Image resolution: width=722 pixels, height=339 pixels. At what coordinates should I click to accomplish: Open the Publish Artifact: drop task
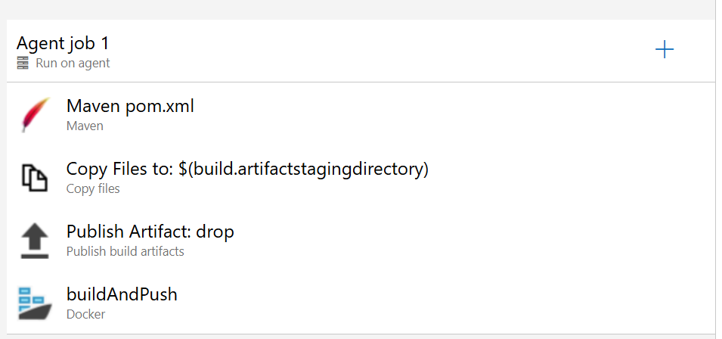point(150,232)
